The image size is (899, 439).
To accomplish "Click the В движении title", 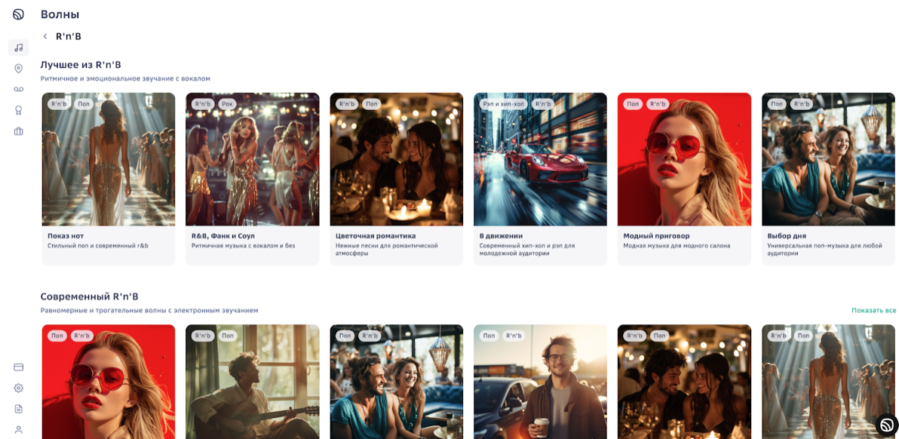I will pos(501,235).
